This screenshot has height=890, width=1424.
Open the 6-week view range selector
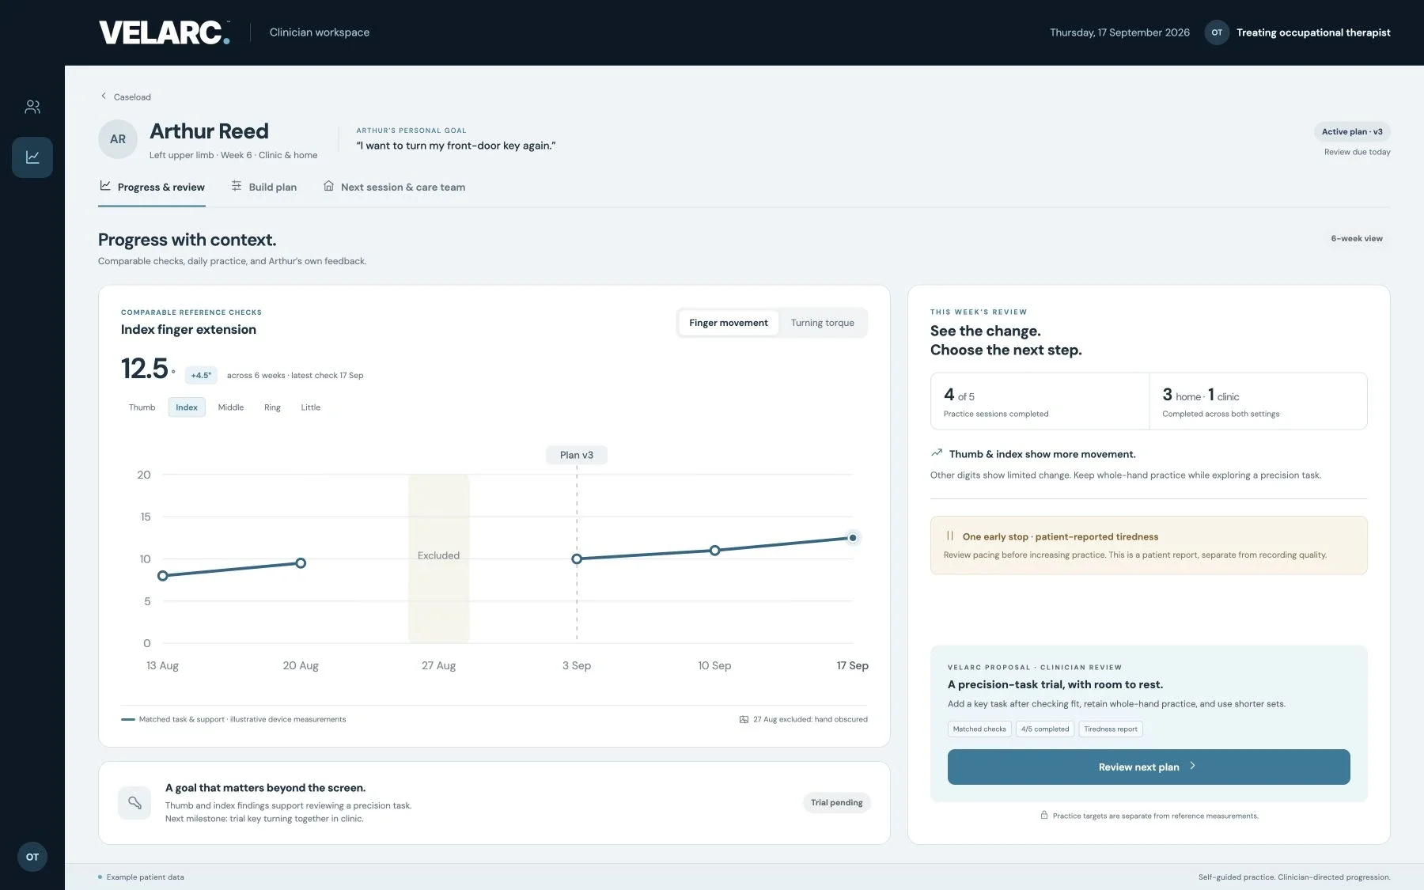pos(1357,238)
